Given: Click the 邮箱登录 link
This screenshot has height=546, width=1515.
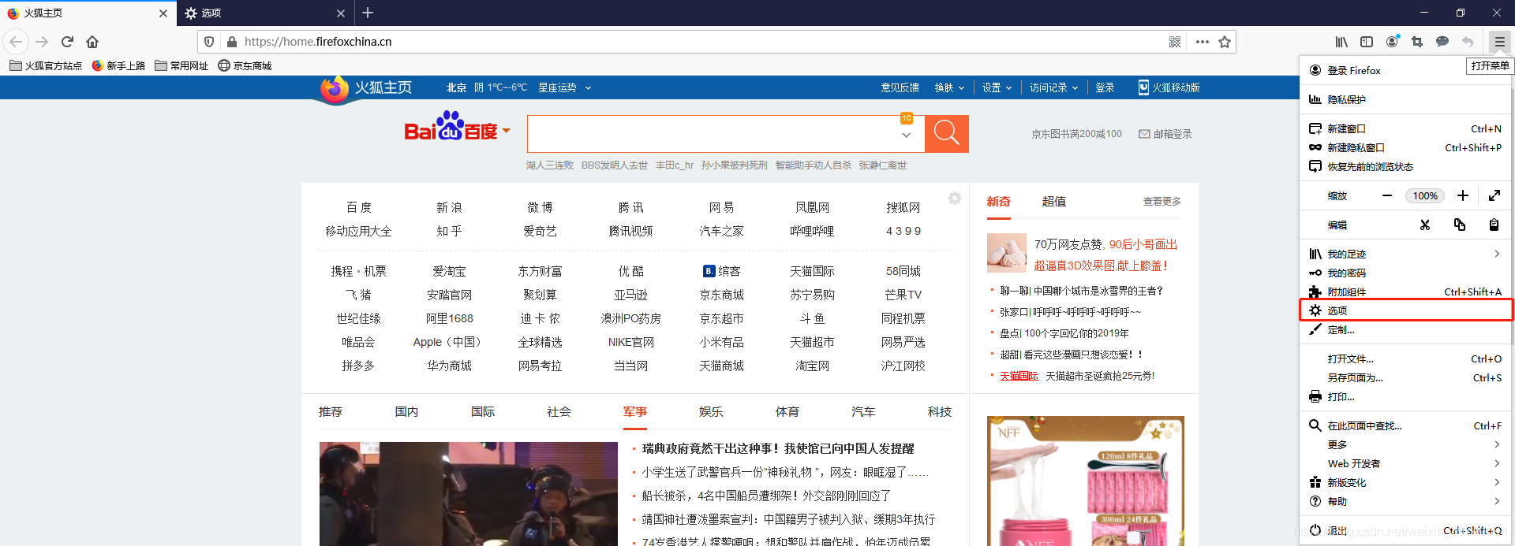Looking at the screenshot, I should [x=1165, y=134].
